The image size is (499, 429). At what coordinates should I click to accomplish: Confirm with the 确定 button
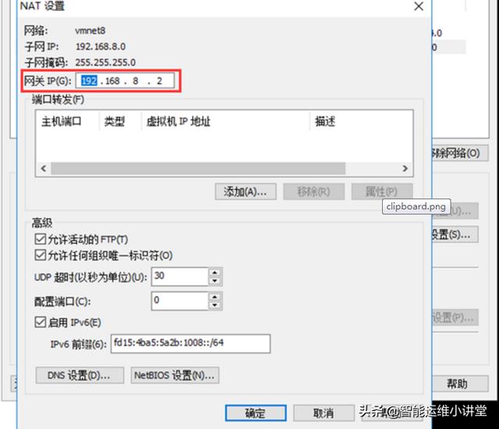256,413
